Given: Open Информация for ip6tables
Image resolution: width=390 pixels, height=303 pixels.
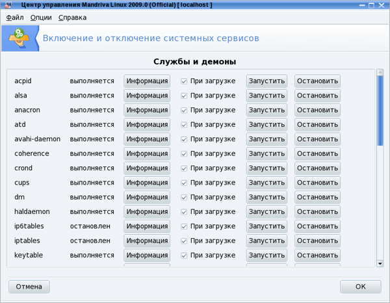Looking at the screenshot, I should [x=147, y=226].
